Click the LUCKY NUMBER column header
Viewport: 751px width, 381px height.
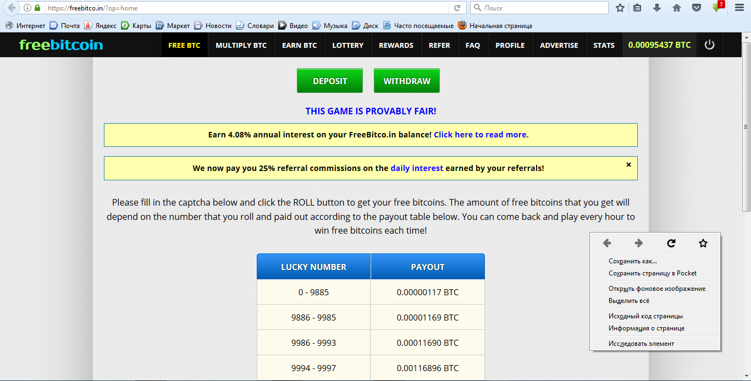pyautogui.click(x=314, y=267)
